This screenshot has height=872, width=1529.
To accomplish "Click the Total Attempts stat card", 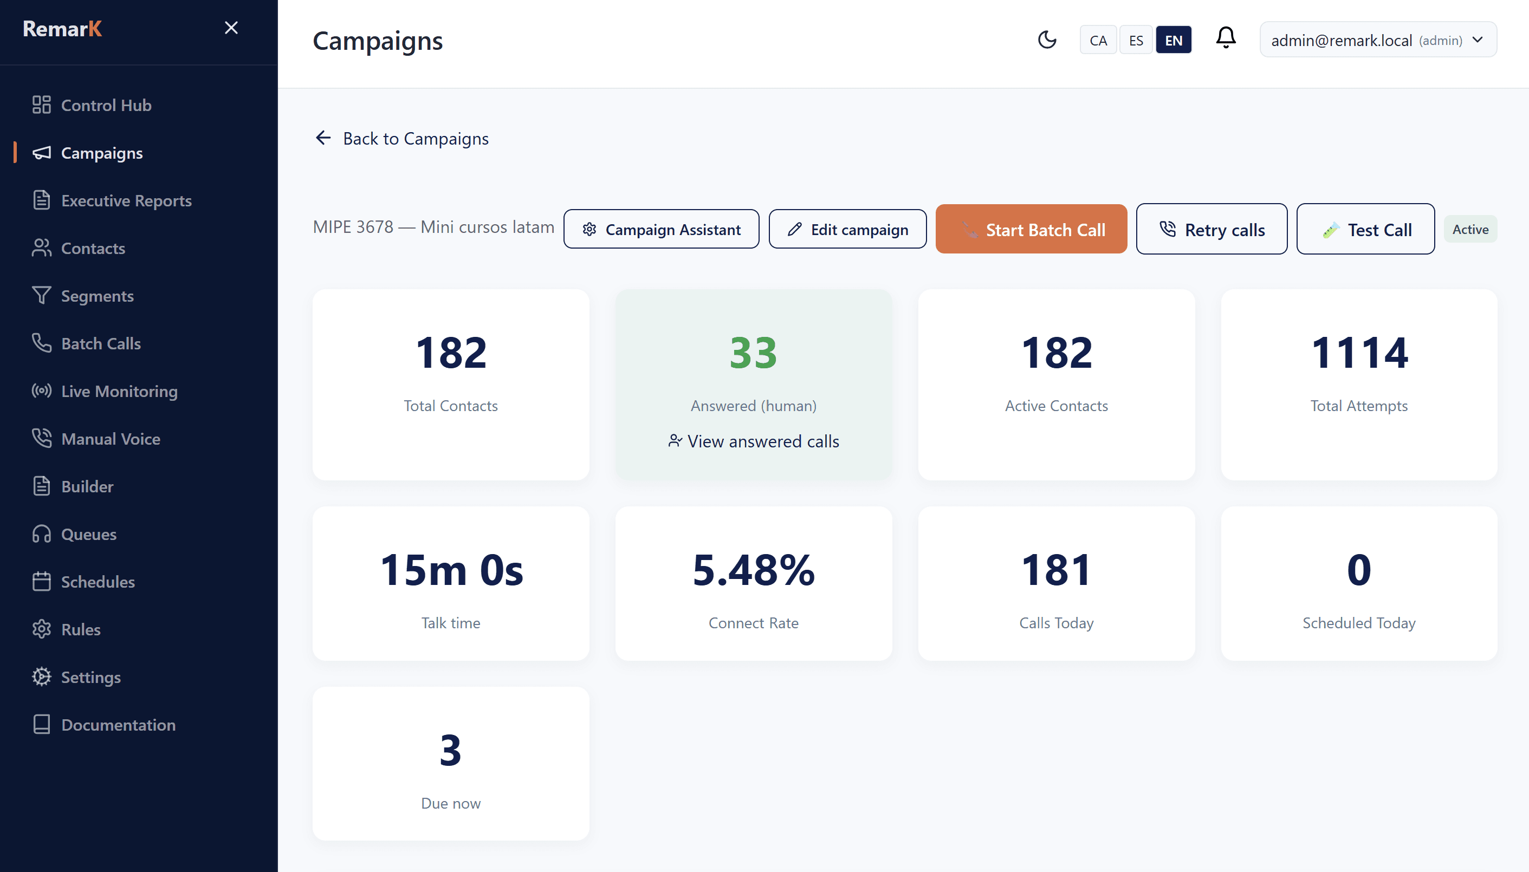I will (x=1358, y=384).
